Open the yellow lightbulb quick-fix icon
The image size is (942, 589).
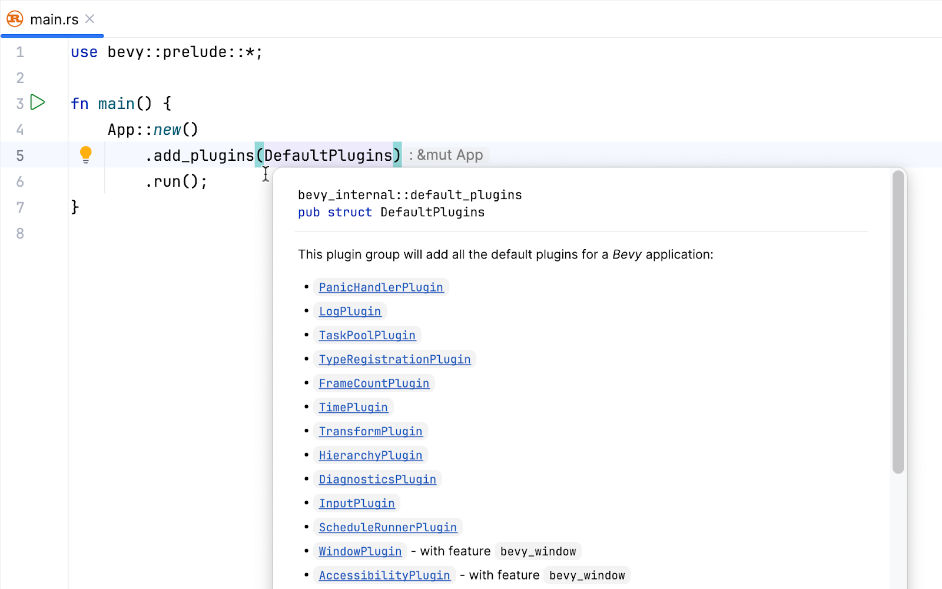pyautogui.click(x=86, y=155)
